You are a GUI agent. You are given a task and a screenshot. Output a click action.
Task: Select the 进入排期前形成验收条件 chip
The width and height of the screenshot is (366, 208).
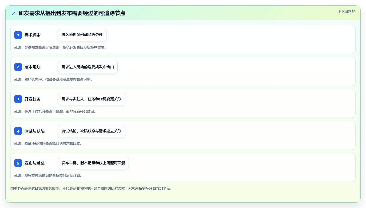[x=82, y=35]
